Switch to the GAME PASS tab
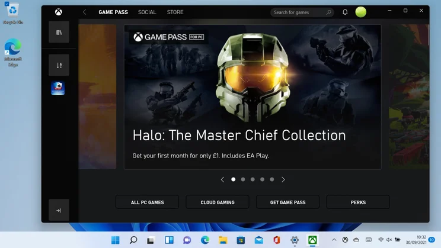This screenshot has width=441, height=248. point(113,12)
